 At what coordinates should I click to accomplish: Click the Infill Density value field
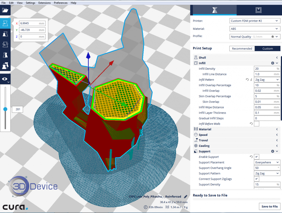tap(267, 69)
